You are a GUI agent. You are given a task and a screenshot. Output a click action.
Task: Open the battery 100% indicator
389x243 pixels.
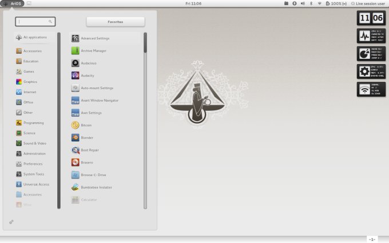pos(336,3)
